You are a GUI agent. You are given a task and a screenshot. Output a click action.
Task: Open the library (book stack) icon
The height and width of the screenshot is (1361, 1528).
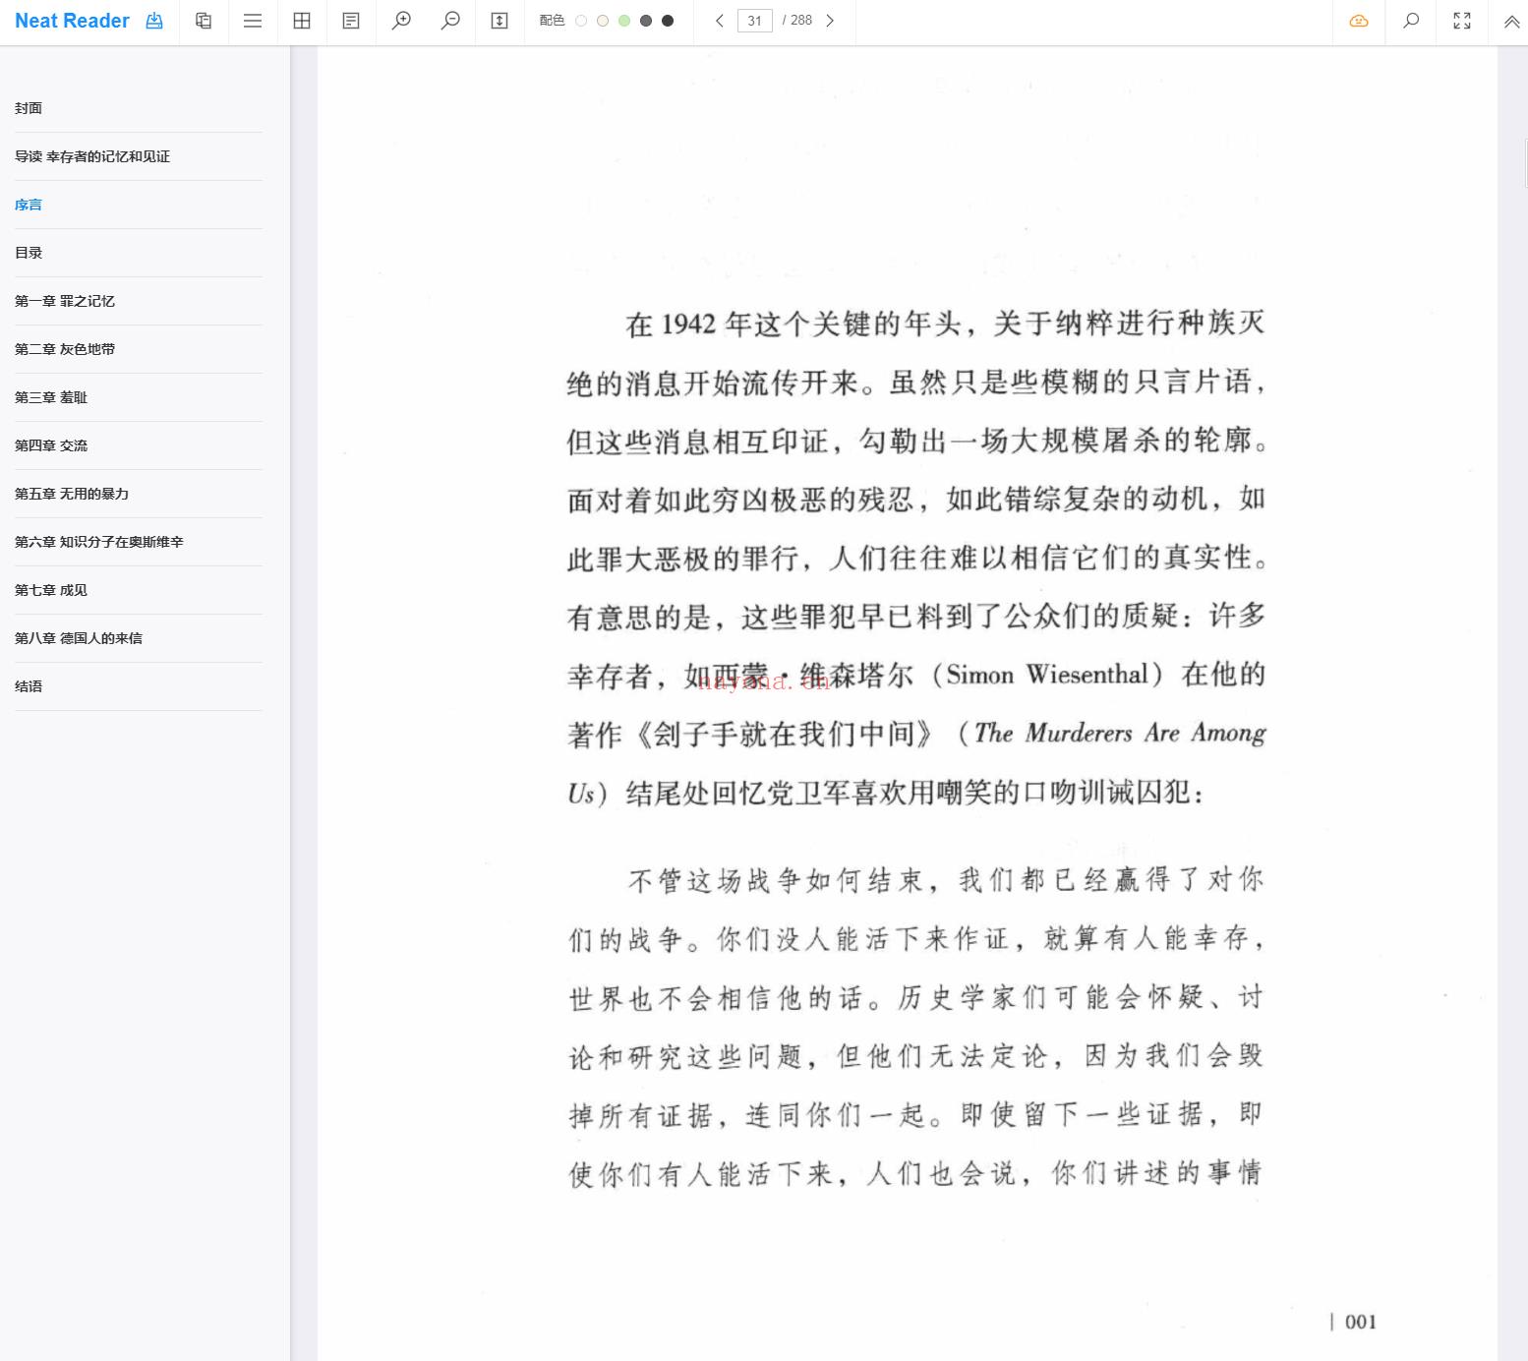pos(204,21)
